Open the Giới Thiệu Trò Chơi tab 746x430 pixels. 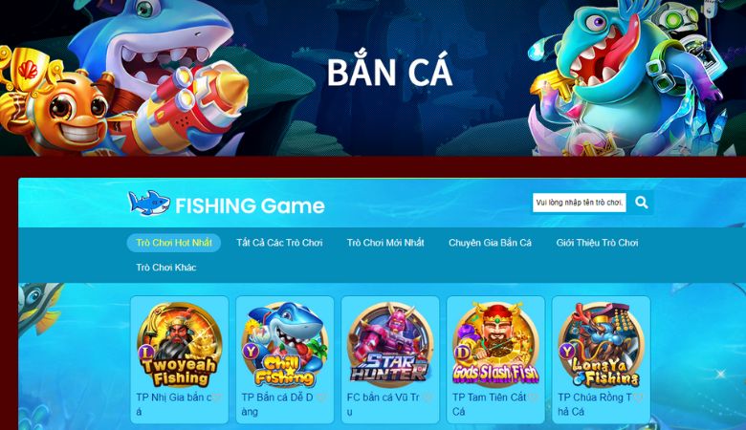tap(597, 243)
